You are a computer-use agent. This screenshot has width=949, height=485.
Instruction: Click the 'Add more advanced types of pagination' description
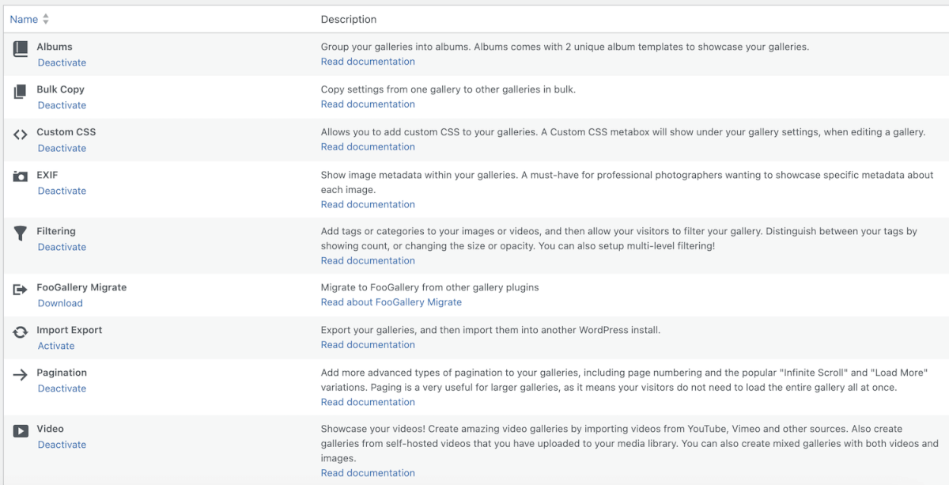[x=622, y=380]
